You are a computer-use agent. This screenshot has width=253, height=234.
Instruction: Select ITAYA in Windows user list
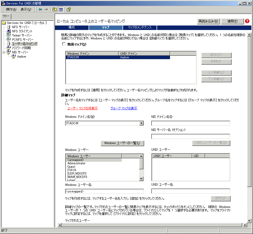coord(72,170)
